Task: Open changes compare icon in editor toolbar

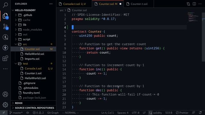Action: point(188,4)
